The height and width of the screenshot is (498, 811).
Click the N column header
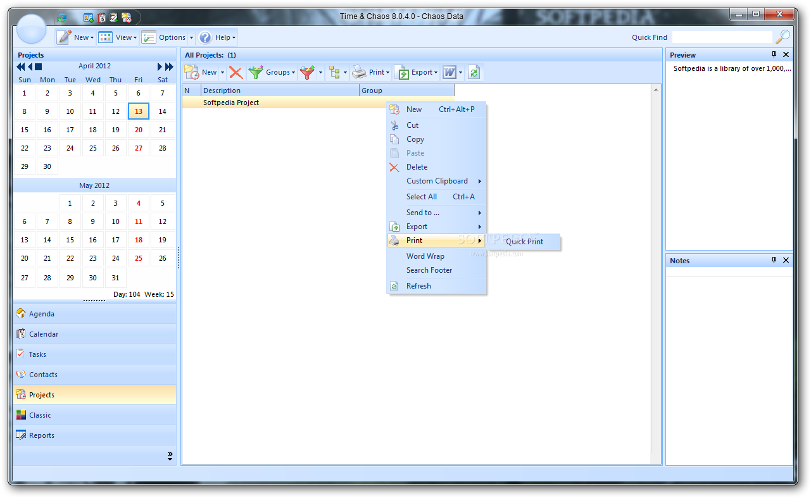coord(192,90)
